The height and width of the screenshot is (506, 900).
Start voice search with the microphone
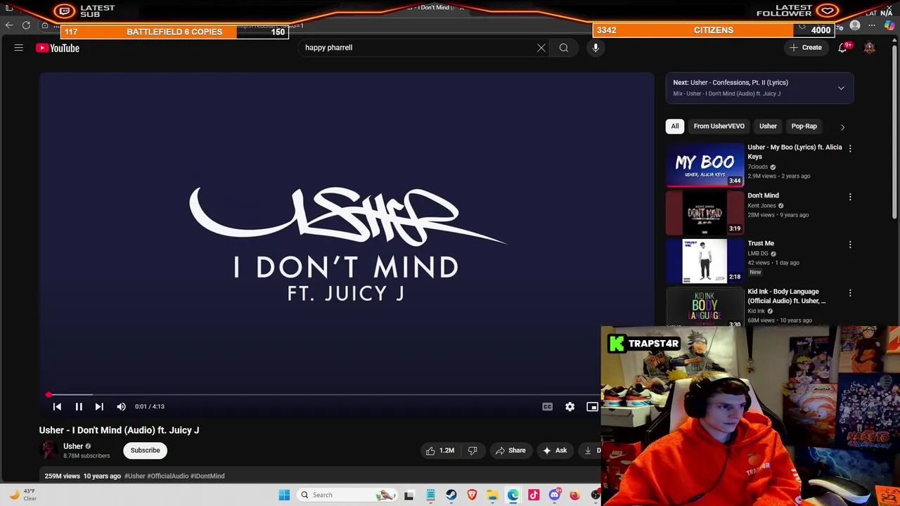(x=596, y=48)
